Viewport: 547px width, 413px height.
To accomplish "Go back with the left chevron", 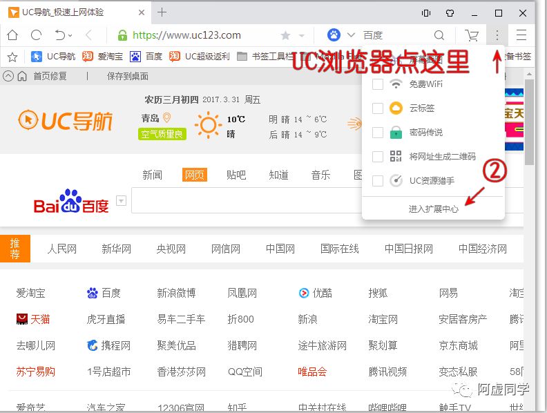I will tap(88, 35).
